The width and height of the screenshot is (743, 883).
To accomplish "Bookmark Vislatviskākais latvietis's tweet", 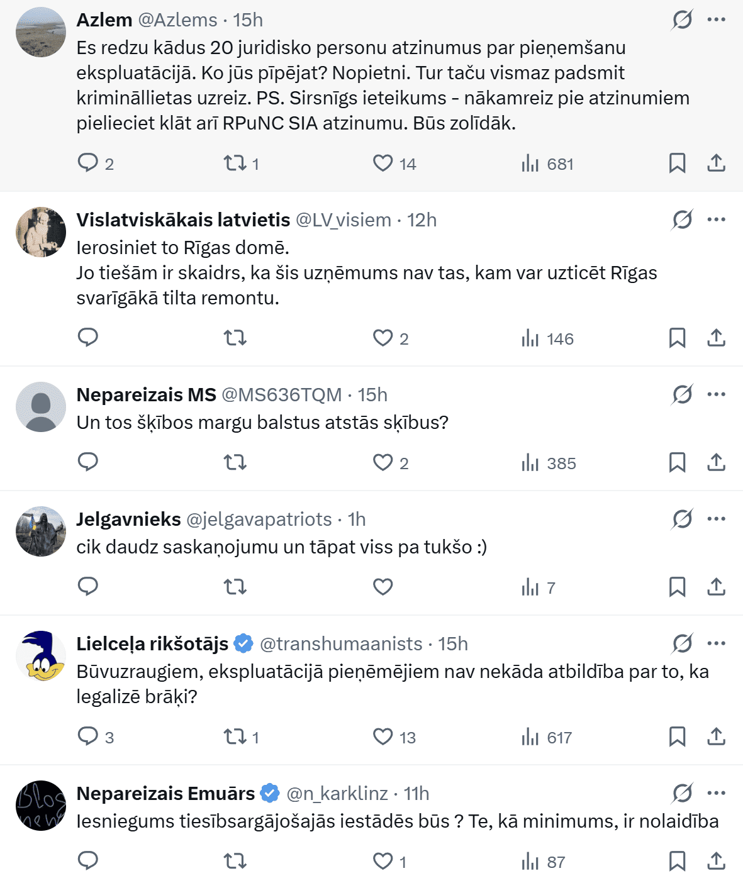I will (677, 338).
